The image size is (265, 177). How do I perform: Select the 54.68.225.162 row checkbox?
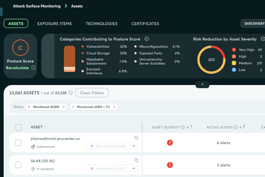coord(18,165)
